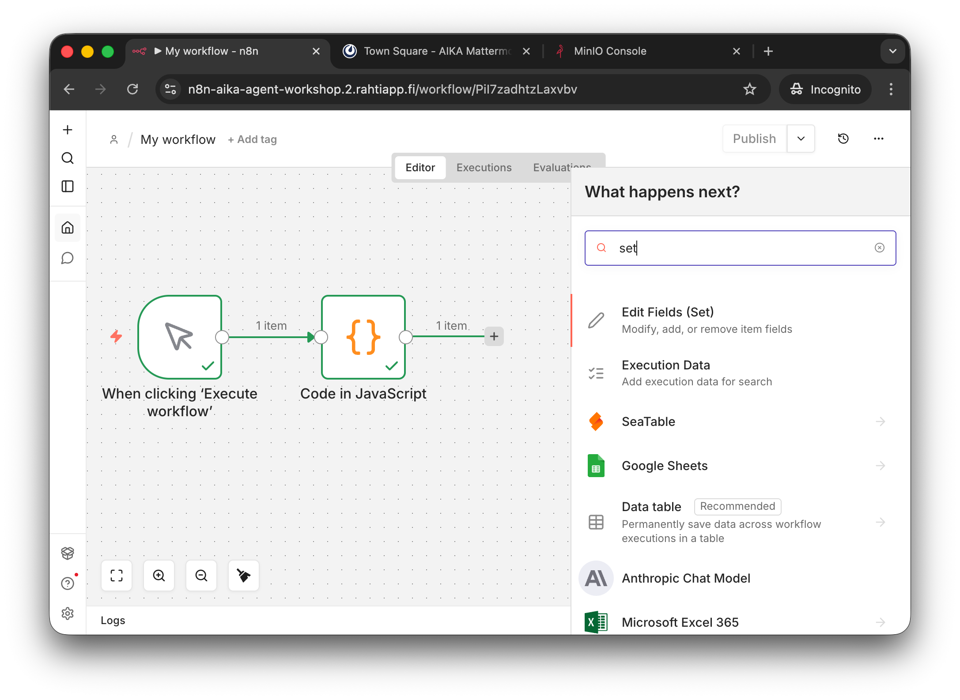This screenshot has width=960, height=700.
Task: Open the home icon in left sidebar
Action: pos(68,228)
